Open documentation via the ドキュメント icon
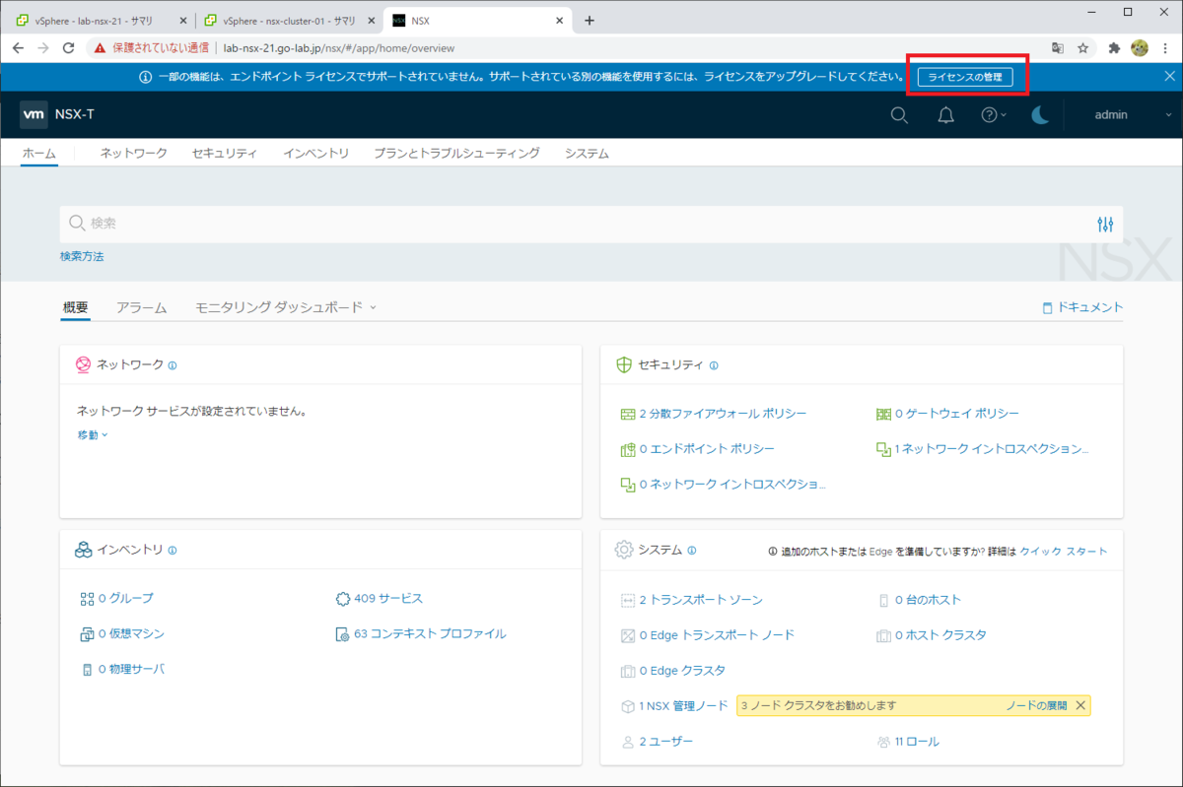Image resolution: width=1183 pixels, height=787 pixels. 1047,306
